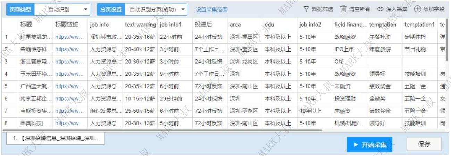Select the 宝能投资集 title cell
451x156 pixels.
35,111
